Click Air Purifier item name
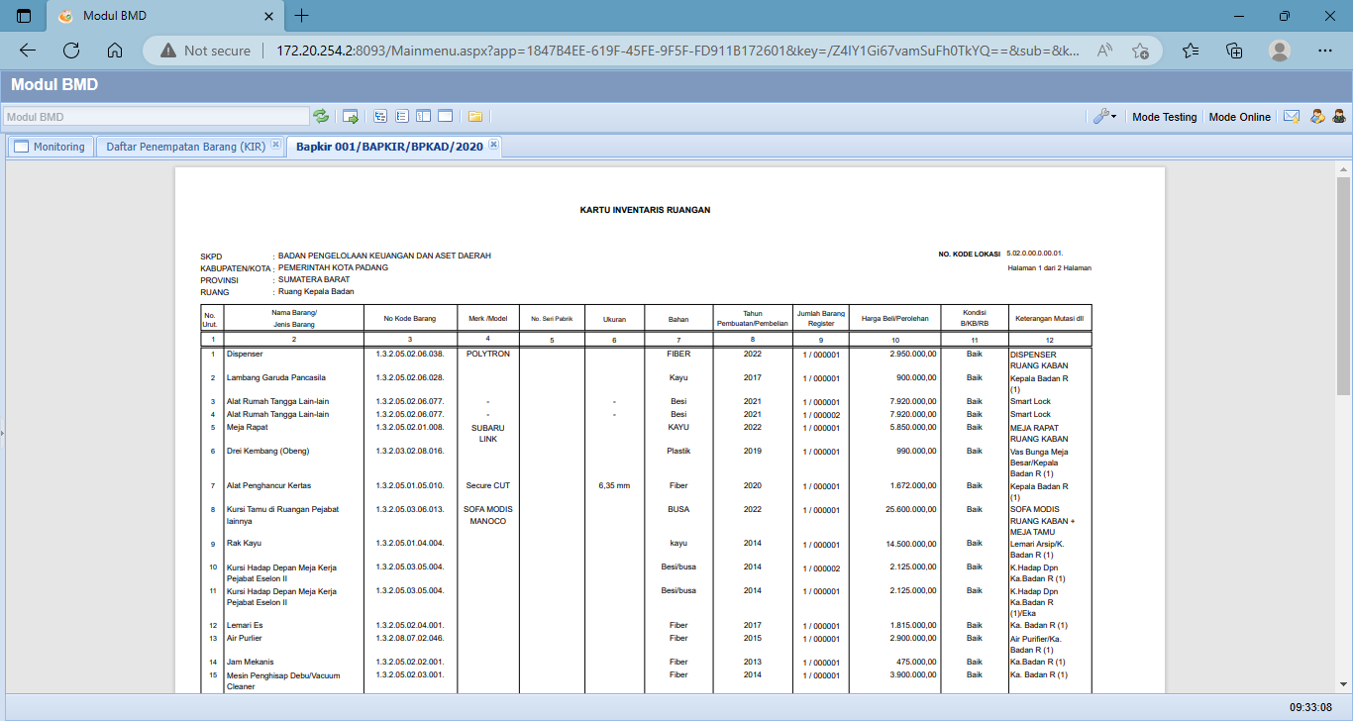Viewport: 1353px width, 721px height. pyautogui.click(x=246, y=638)
